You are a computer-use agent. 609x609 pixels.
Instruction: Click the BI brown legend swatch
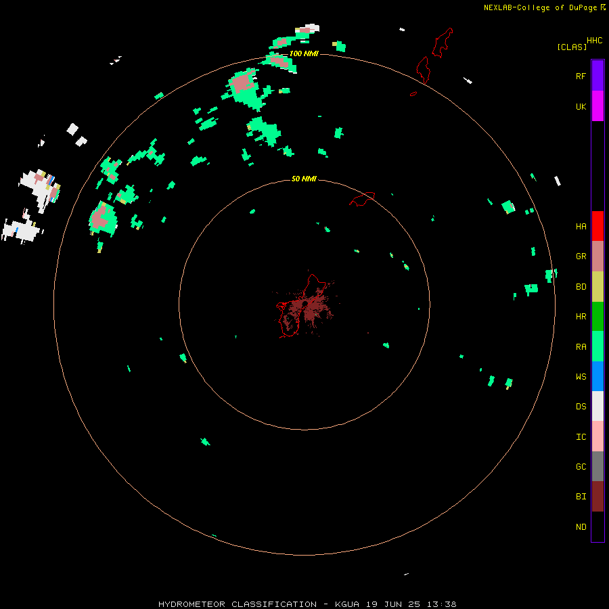[x=597, y=497]
